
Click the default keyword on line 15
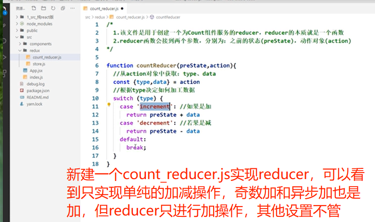(132, 139)
